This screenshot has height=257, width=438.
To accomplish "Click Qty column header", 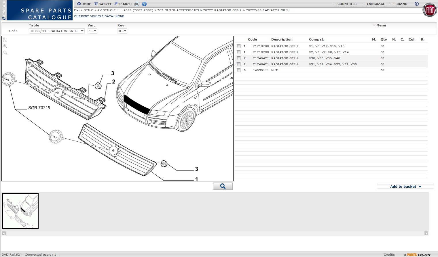I will (x=384, y=39).
